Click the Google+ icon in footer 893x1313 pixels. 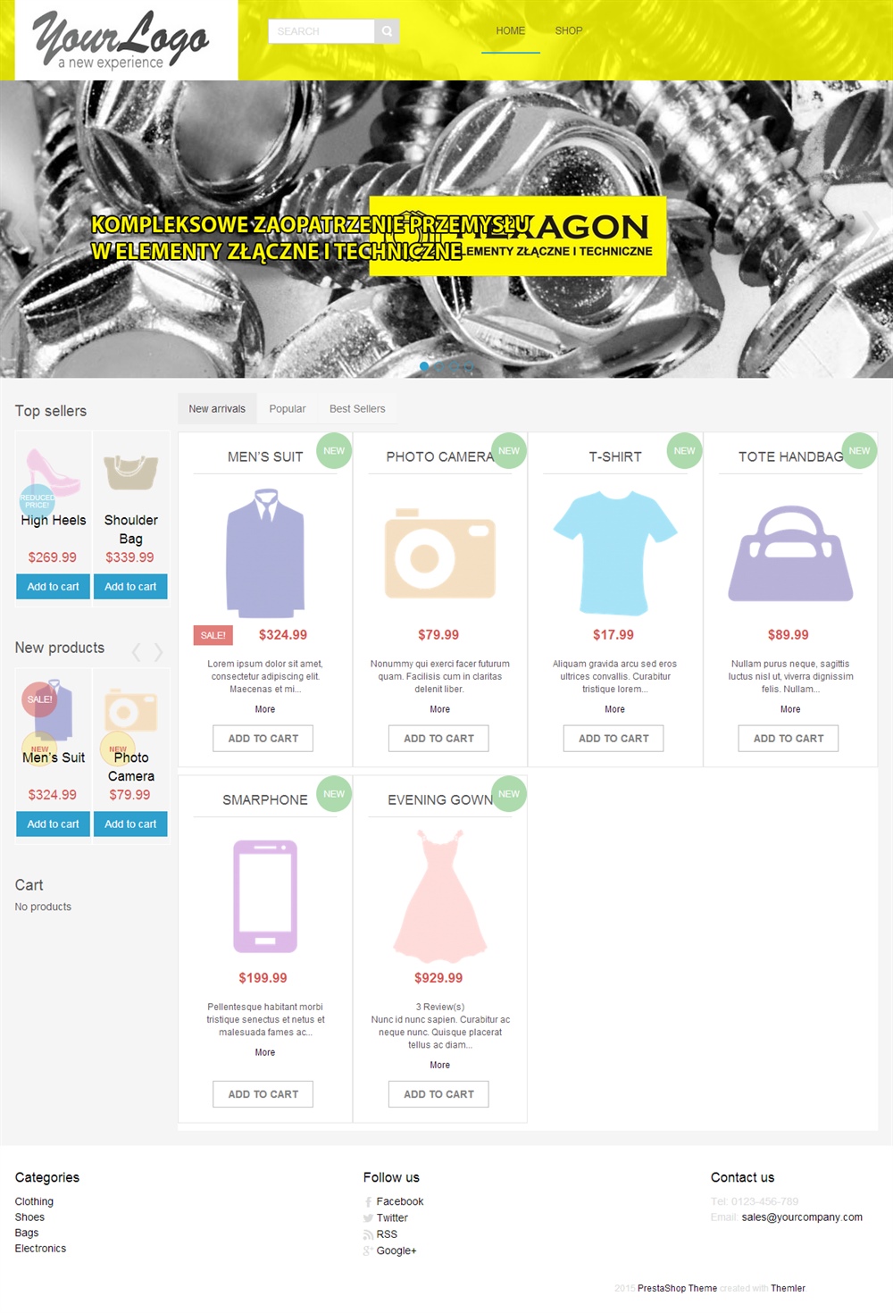point(368,1250)
